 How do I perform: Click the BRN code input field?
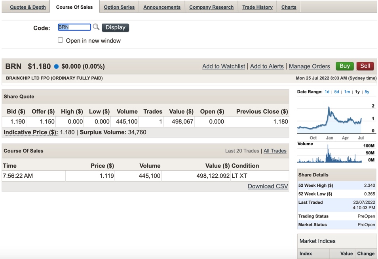[74, 27]
